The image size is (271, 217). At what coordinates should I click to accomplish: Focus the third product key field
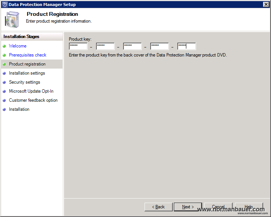(x=132, y=46)
